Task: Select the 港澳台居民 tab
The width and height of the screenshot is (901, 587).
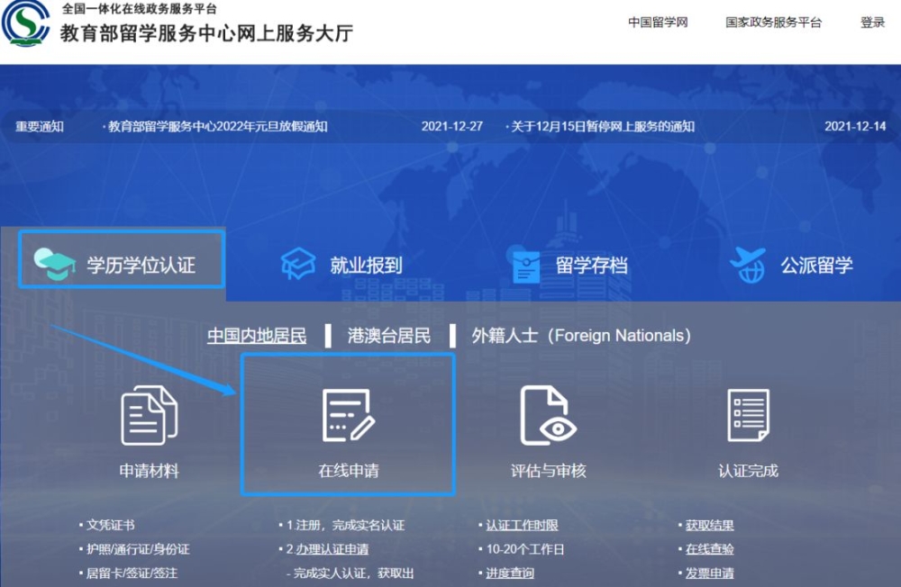Action: point(389,336)
